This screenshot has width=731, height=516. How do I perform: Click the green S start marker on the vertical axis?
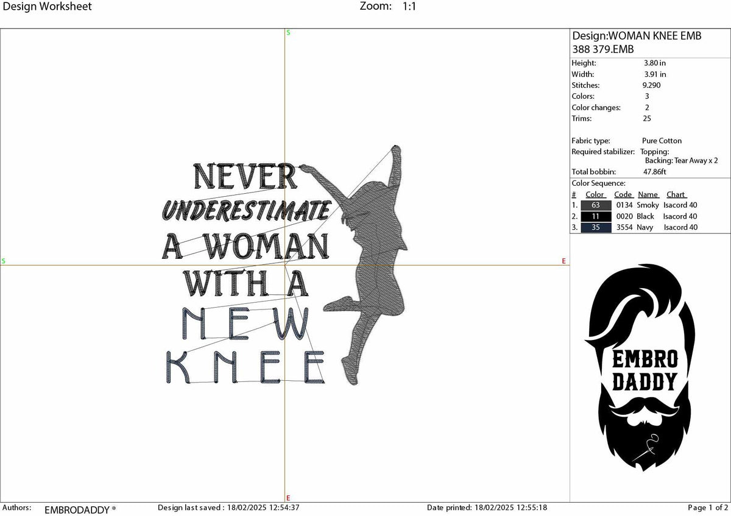click(288, 33)
